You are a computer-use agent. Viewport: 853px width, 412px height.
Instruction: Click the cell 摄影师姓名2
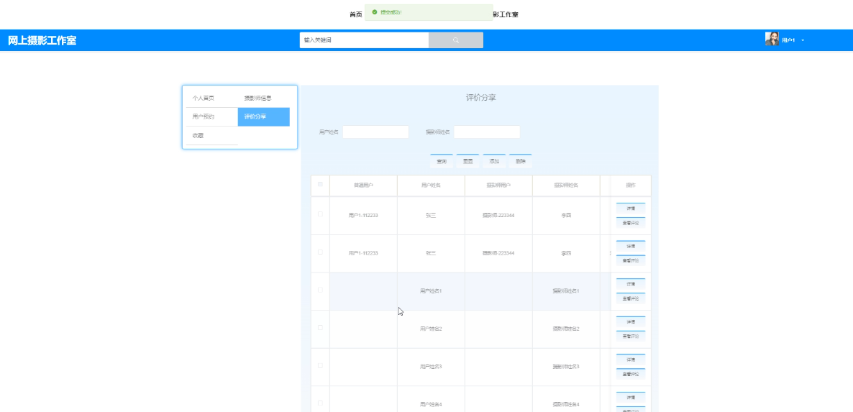566,329
